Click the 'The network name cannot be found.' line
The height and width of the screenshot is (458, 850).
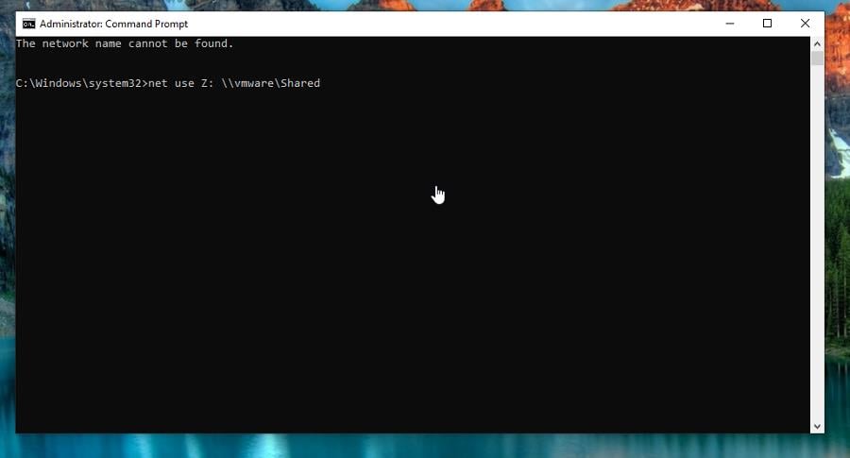(x=125, y=43)
